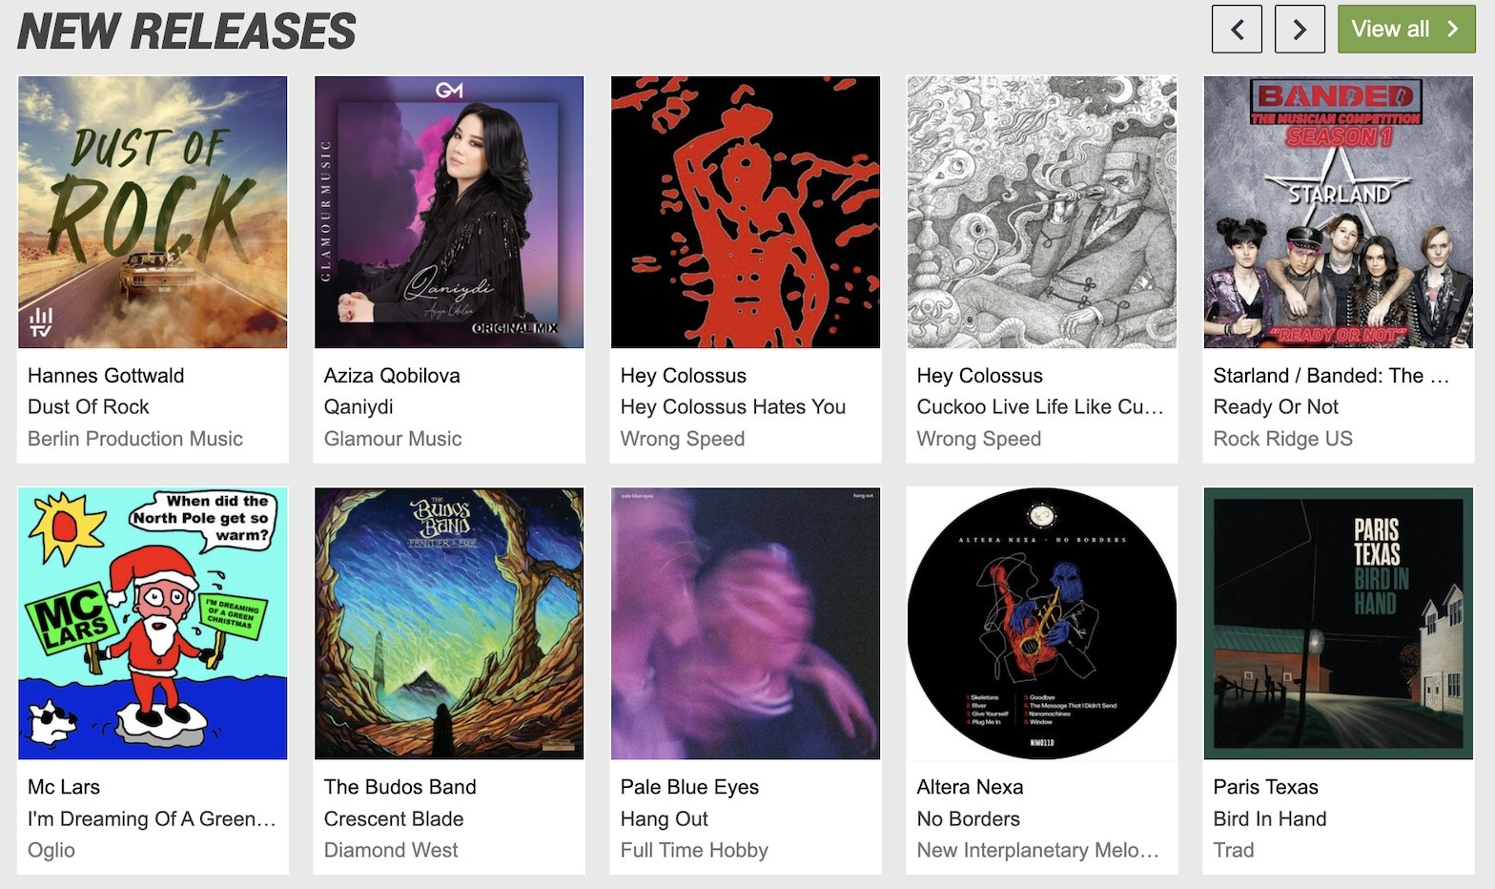Open the No Borders release title
1495x889 pixels.
coord(969,819)
